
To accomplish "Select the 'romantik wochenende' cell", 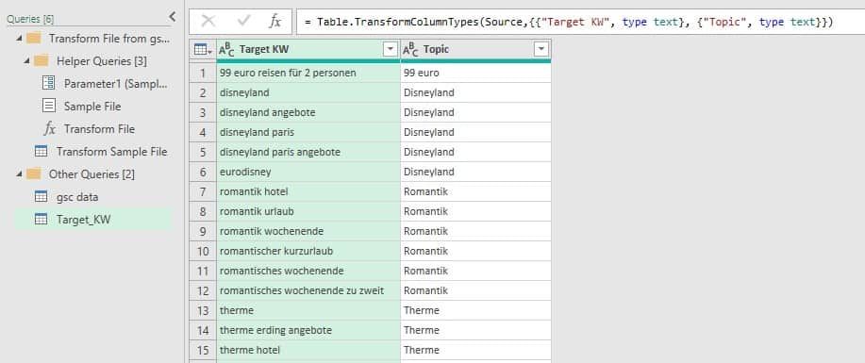I will 308,231.
